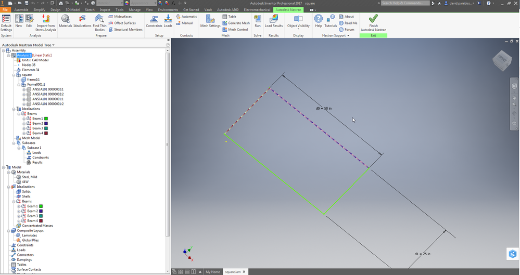Collapse the upper Idealizations tree node

pos(14,109)
